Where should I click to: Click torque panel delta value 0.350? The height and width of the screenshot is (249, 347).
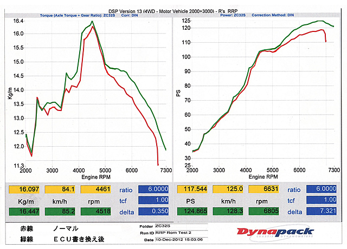click(x=153, y=211)
